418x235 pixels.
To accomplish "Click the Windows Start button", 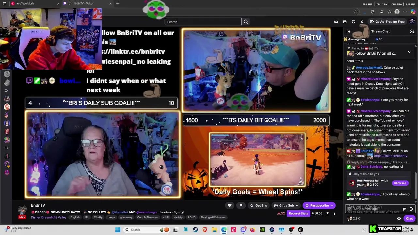I will pos(118,230).
